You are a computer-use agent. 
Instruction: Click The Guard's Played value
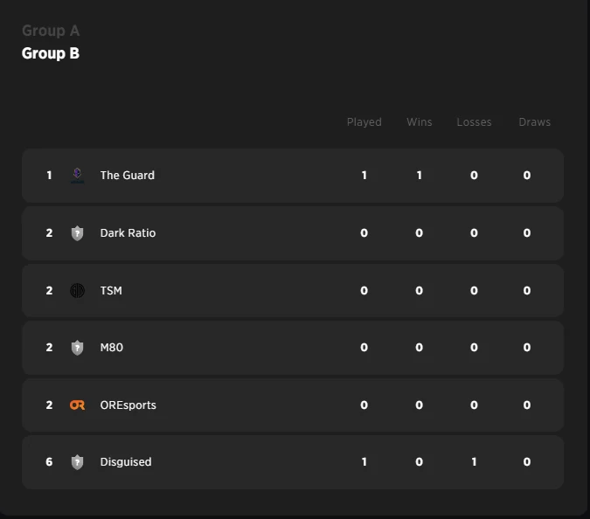364,176
